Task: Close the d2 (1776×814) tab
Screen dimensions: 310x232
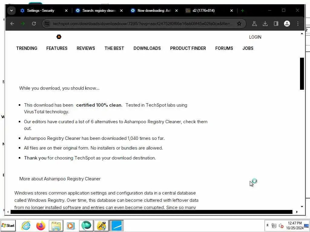Action: click(232, 11)
